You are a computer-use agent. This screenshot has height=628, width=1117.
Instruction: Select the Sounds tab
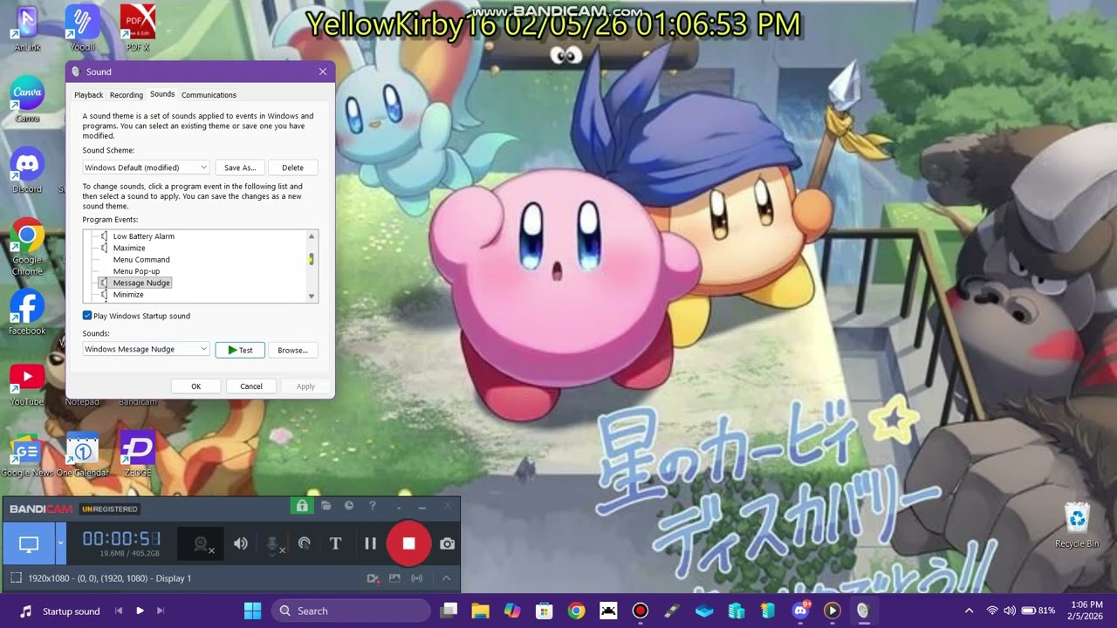[162, 94]
